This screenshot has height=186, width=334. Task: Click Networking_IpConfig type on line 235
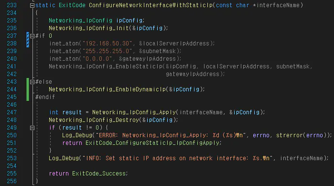(x=81, y=21)
